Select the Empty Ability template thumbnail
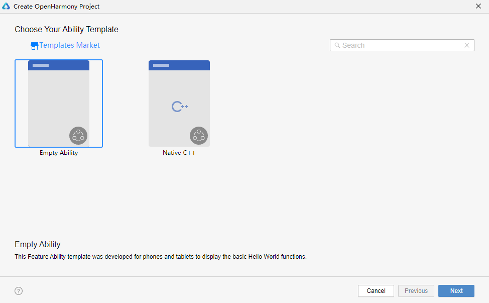 coord(59,104)
